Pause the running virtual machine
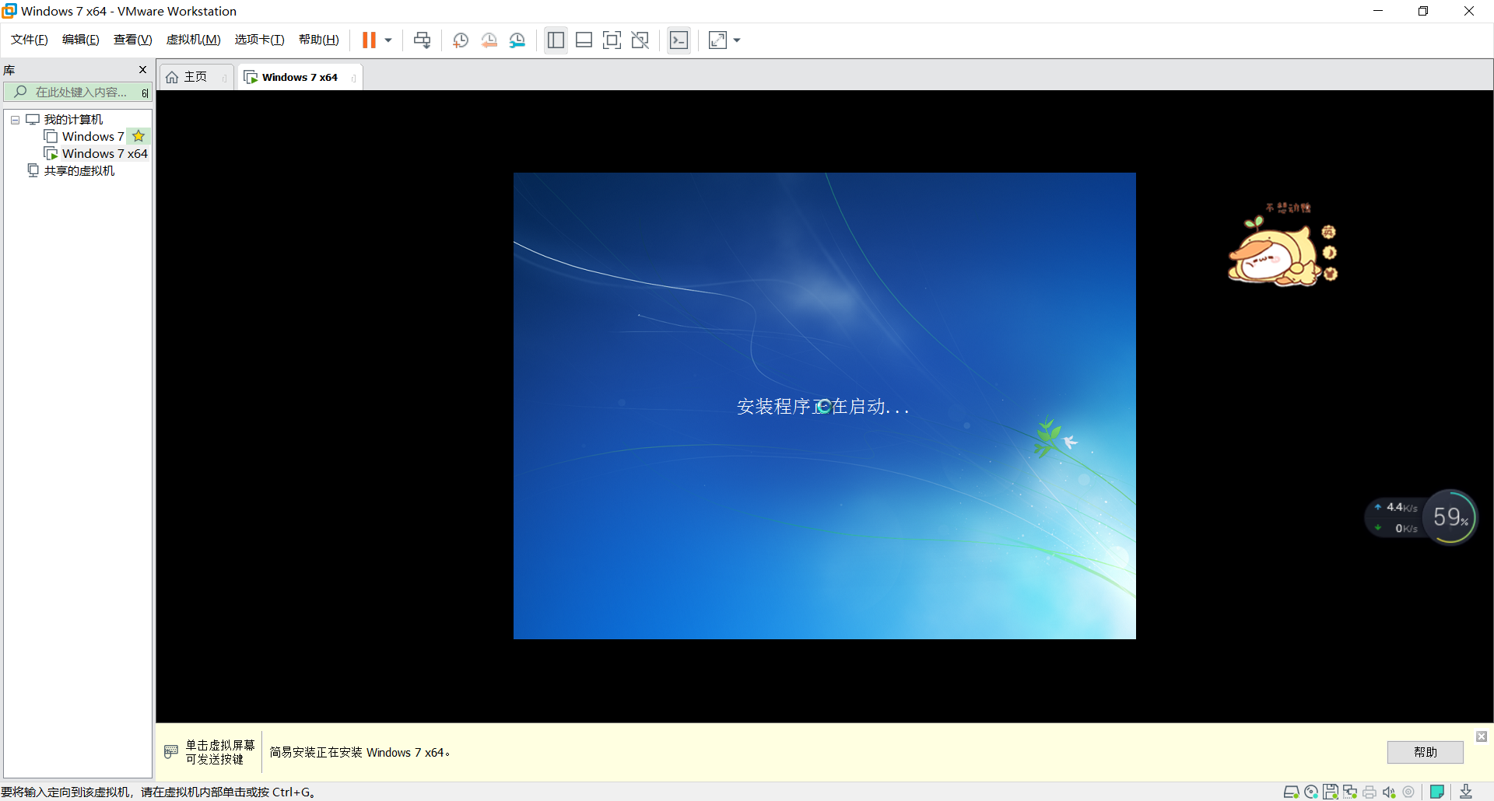 pos(370,40)
